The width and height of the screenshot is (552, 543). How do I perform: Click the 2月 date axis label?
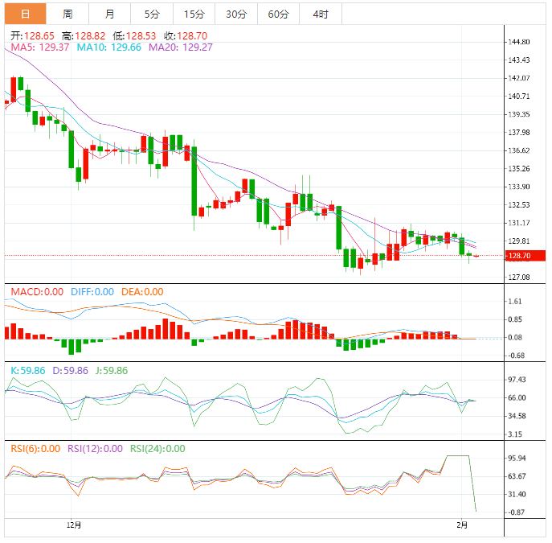[462, 525]
